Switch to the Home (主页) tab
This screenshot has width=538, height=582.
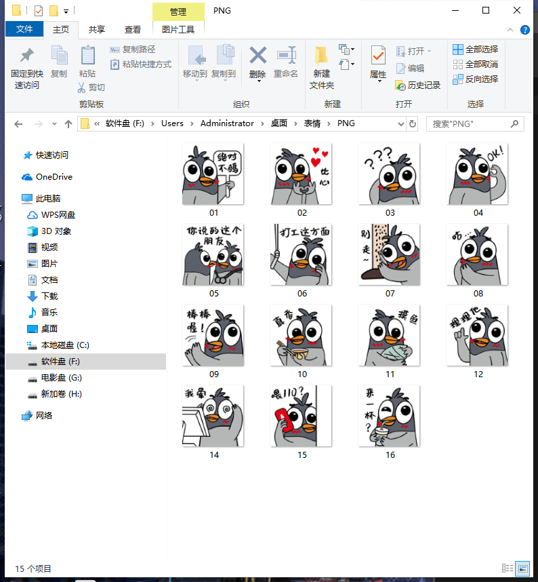(61, 30)
